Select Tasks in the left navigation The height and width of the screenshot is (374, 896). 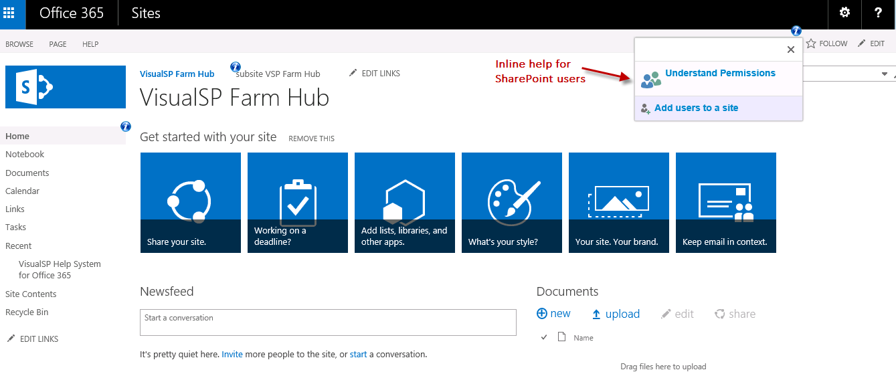pos(15,227)
